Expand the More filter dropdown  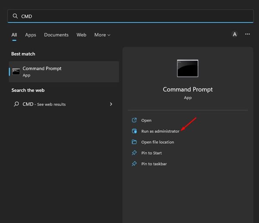[x=102, y=35]
